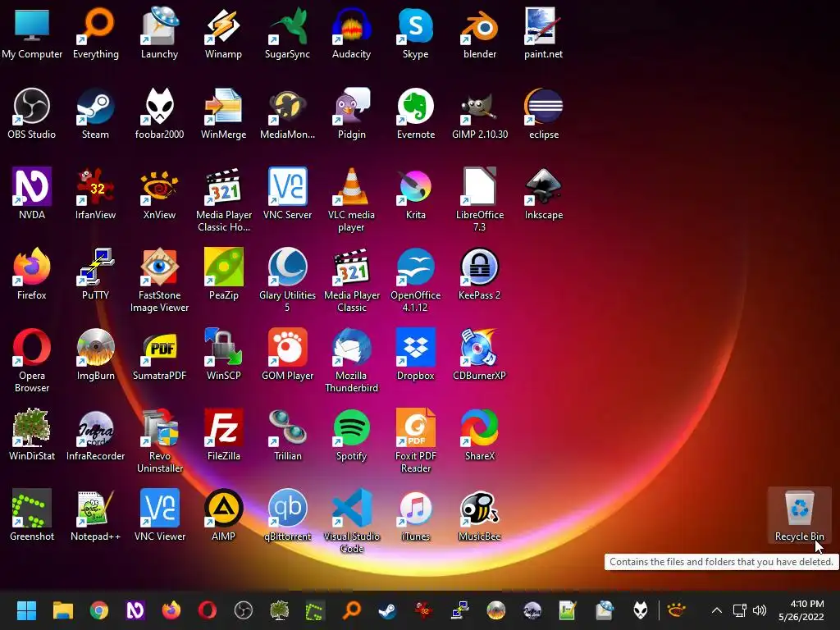The width and height of the screenshot is (840, 630).
Task: Select the Recycle Bin icon
Action: click(799, 515)
